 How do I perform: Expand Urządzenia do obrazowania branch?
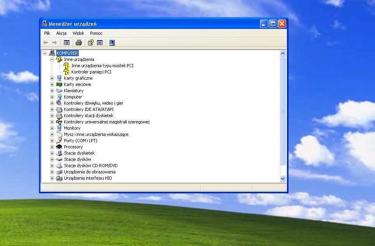52,172
